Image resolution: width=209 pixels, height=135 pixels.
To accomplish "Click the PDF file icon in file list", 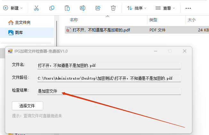I will pos(69,30).
